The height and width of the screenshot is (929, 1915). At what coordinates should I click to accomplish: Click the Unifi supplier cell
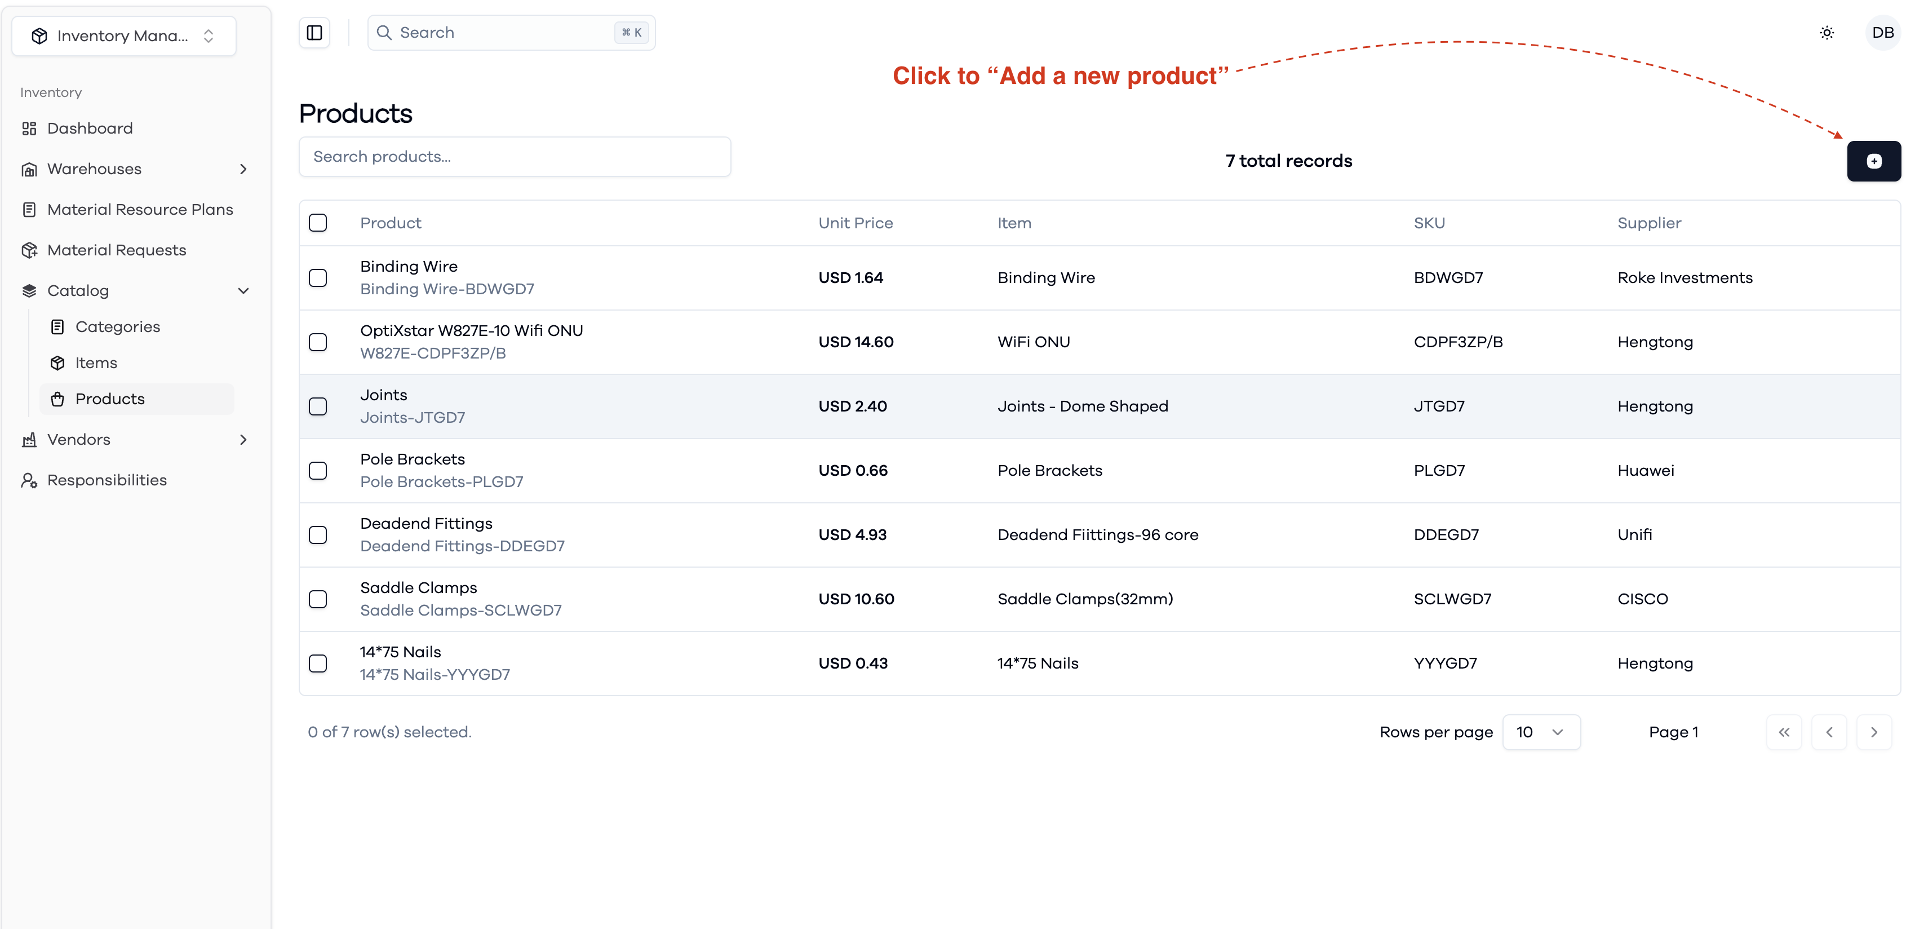coord(1634,536)
